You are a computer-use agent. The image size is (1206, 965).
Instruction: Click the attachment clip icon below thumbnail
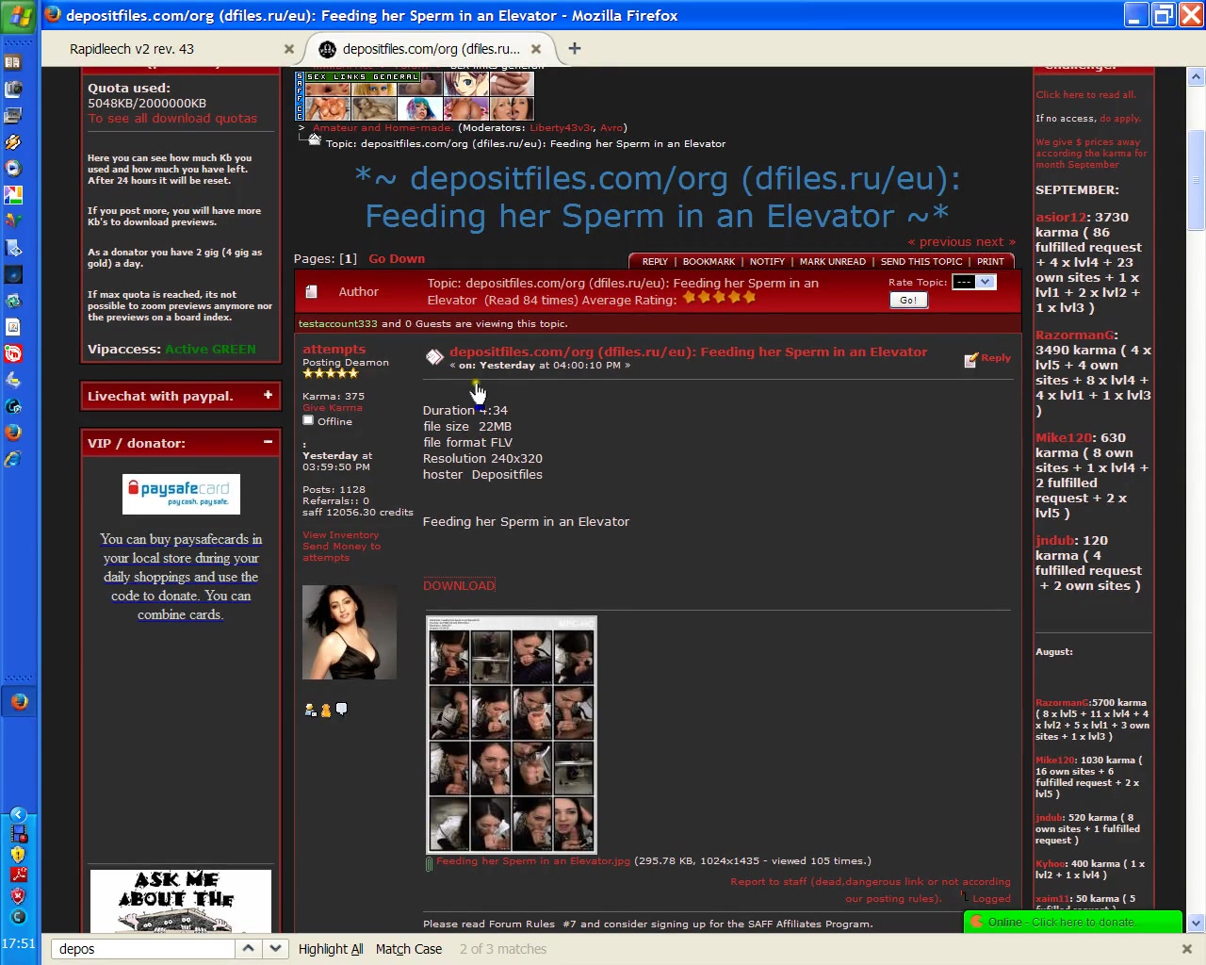click(429, 863)
